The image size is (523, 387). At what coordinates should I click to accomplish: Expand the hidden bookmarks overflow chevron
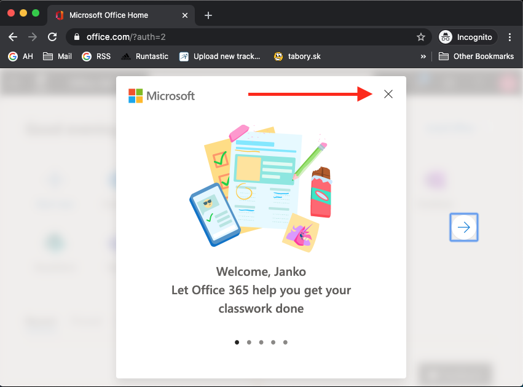423,57
